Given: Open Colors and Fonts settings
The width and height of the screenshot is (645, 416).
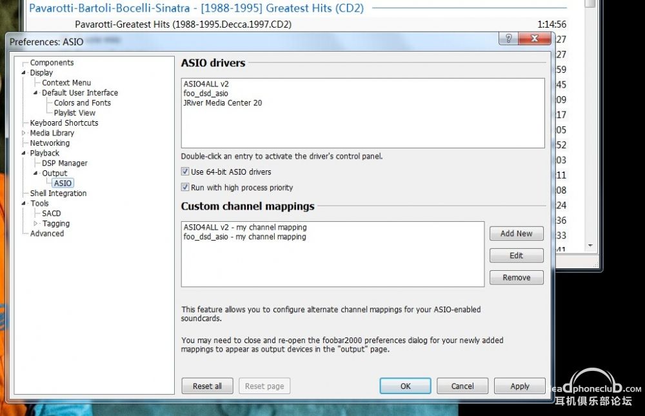Looking at the screenshot, I should 83,103.
